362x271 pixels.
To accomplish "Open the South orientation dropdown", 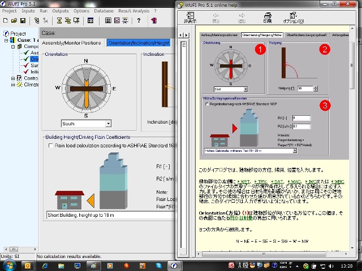I will click(107, 123).
